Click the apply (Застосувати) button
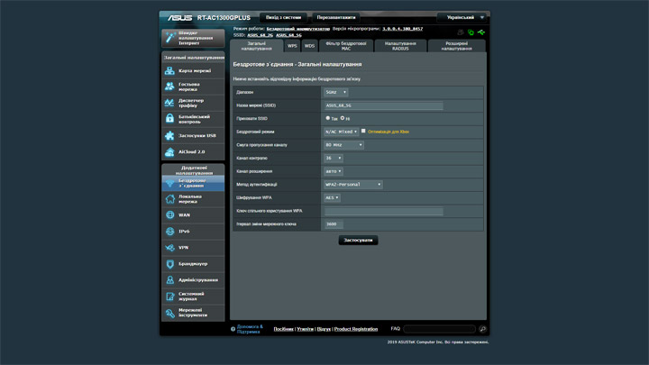The width and height of the screenshot is (649, 365). tap(358, 240)
